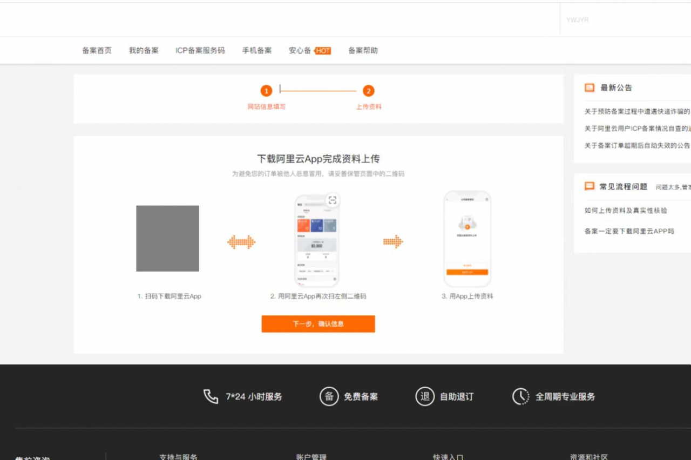Click the orange HOT badge
This screenshot has height=460, width=691.
tap(323, 51)
